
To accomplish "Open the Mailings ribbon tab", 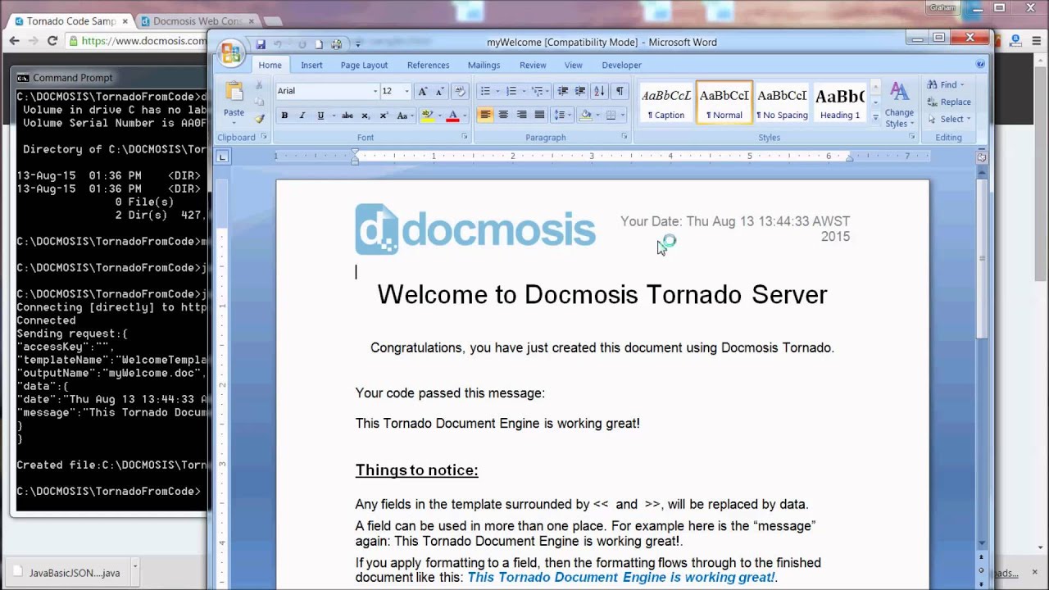I will point(484,65).
